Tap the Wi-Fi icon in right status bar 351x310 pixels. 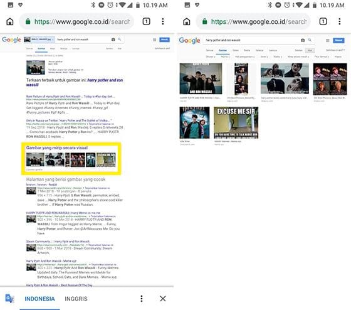pos(299,5)
